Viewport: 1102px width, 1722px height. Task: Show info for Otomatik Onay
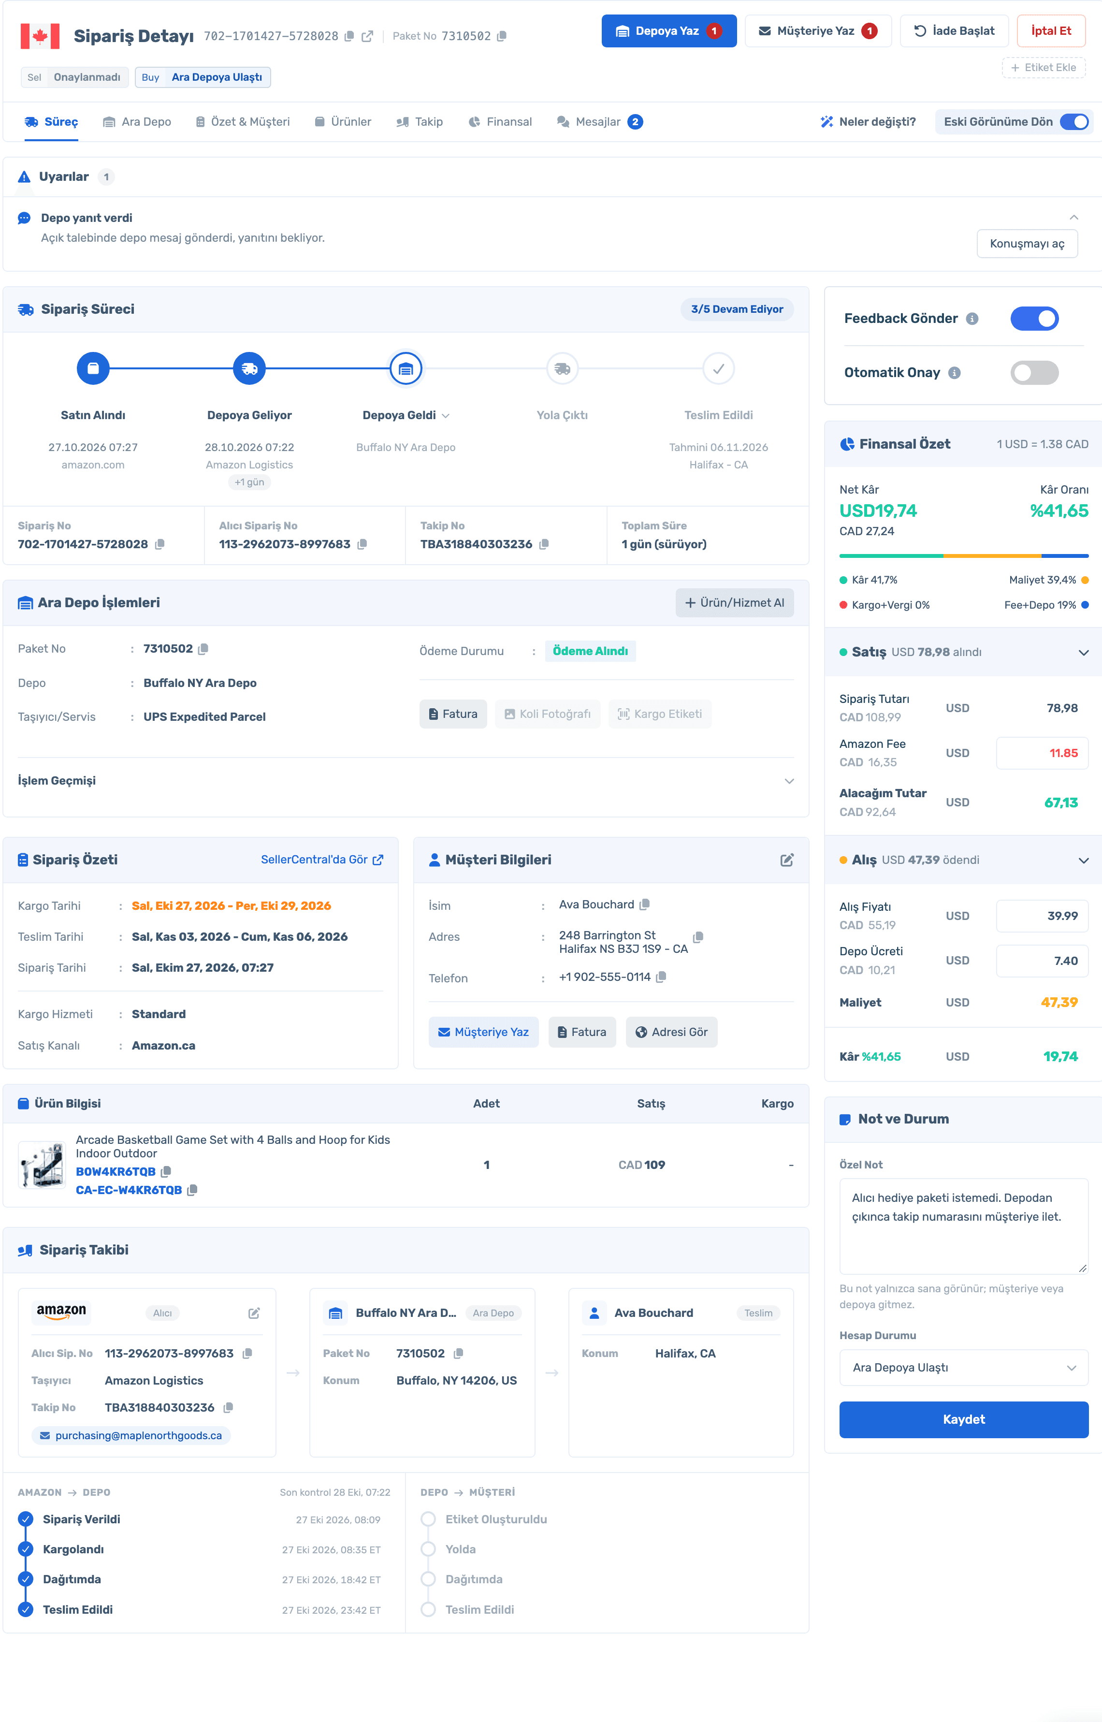tap(954, 373)
